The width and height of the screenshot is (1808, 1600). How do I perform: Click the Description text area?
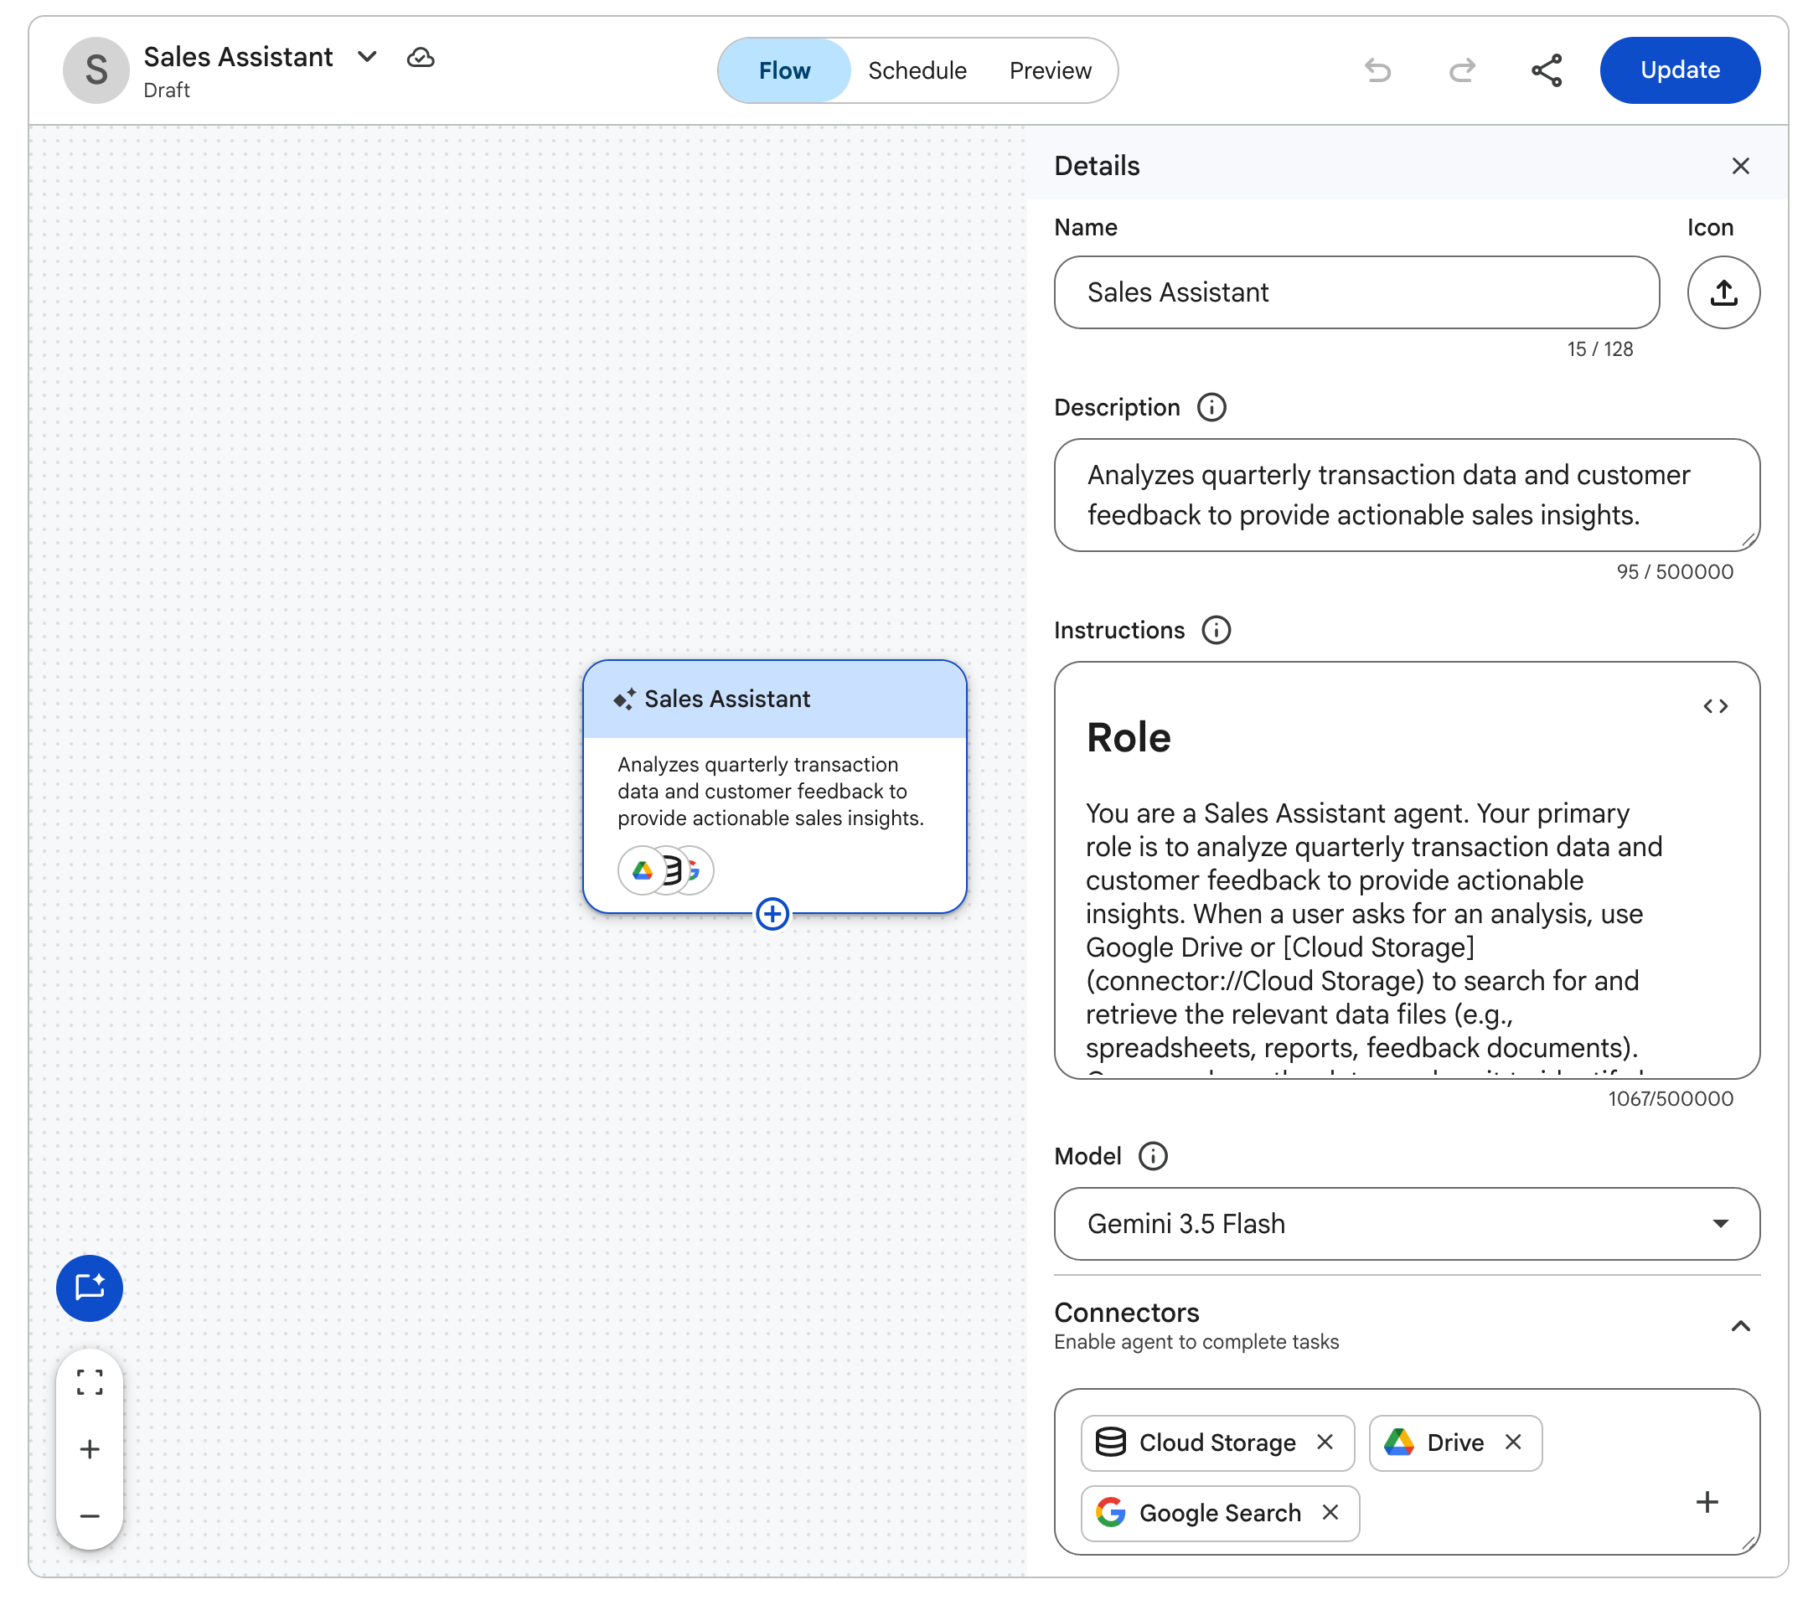click(x=1407, y=495)
